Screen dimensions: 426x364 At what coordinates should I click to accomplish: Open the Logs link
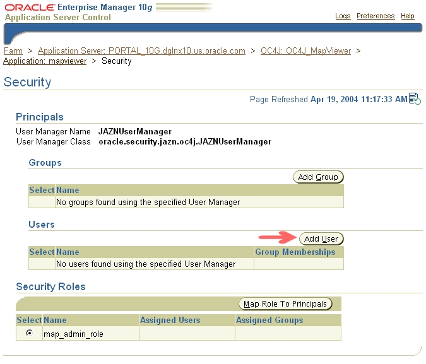(x=343, y=16)
